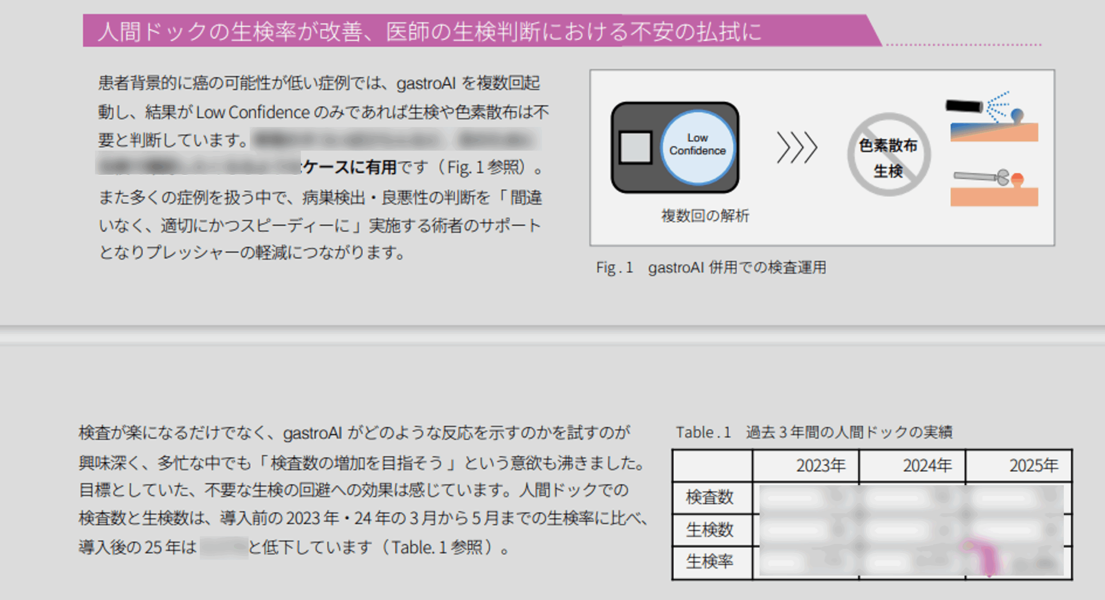Click the 生検率 row label

click(x=710, y=562)
